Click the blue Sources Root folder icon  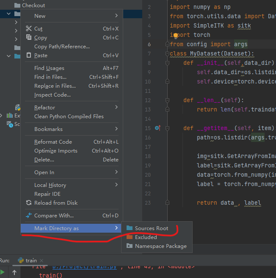click(130, 228)
